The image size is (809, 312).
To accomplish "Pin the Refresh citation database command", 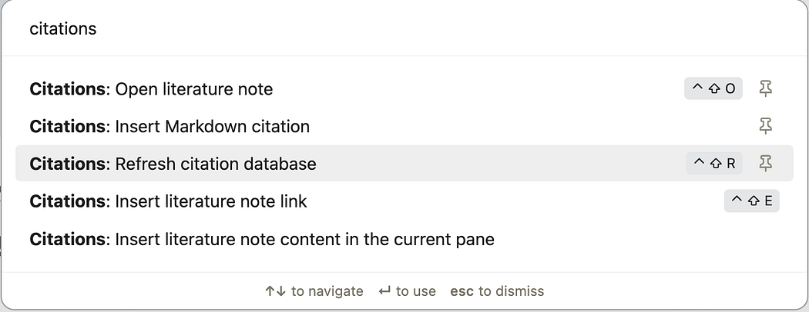I will [765, 163].
